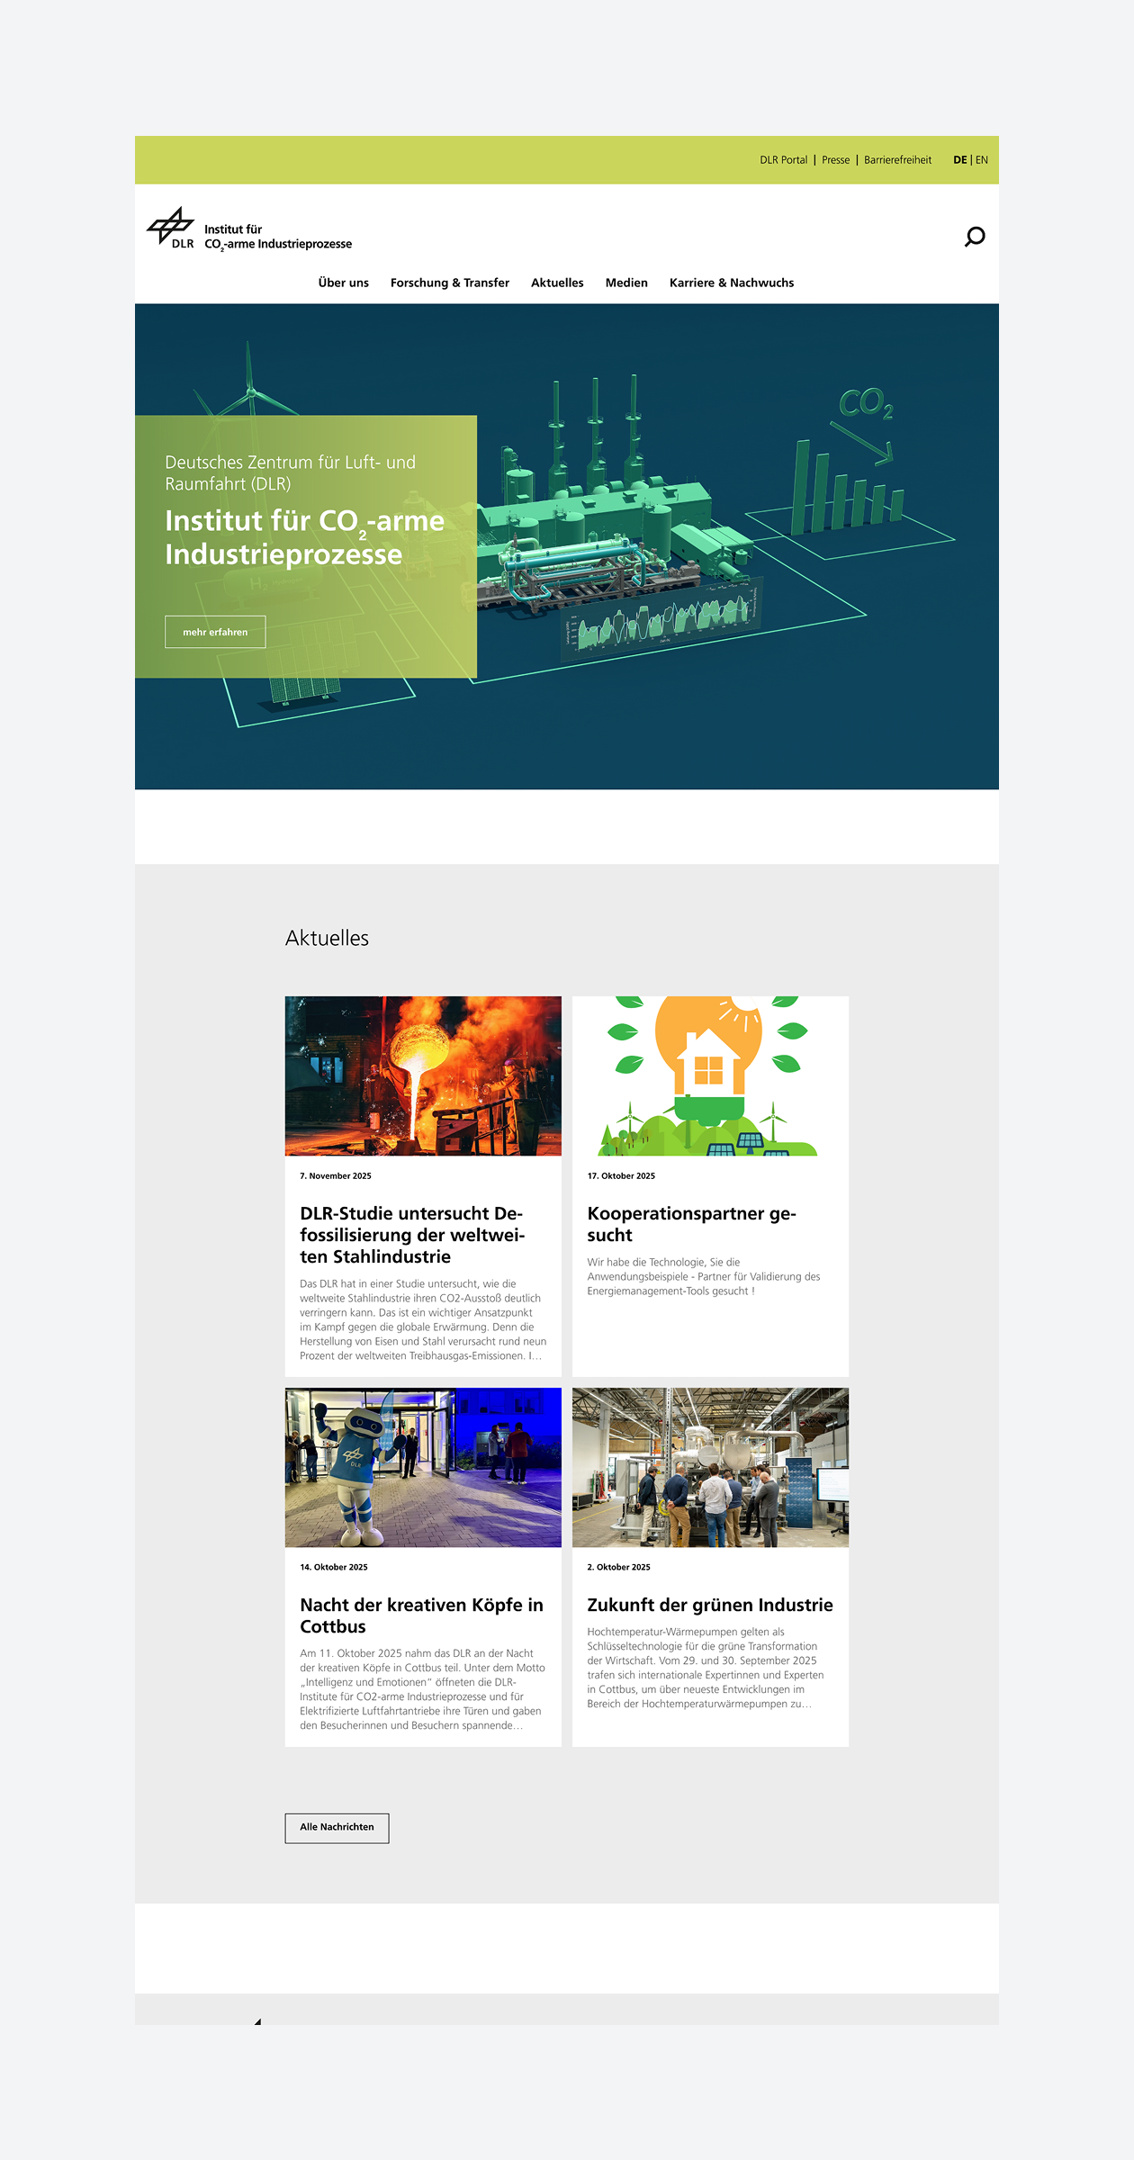Follow the DLR Portal link
The image size is (1134, 2160).
(x=783, y=160)
